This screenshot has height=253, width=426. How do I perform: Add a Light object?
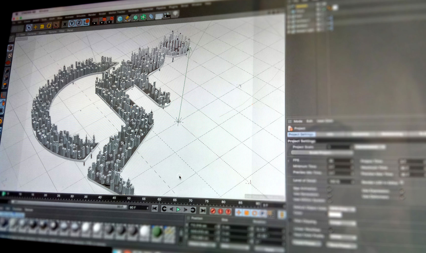pos(175,14)
